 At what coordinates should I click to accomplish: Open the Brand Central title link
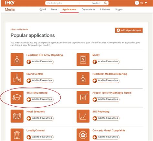pos(35,74)
